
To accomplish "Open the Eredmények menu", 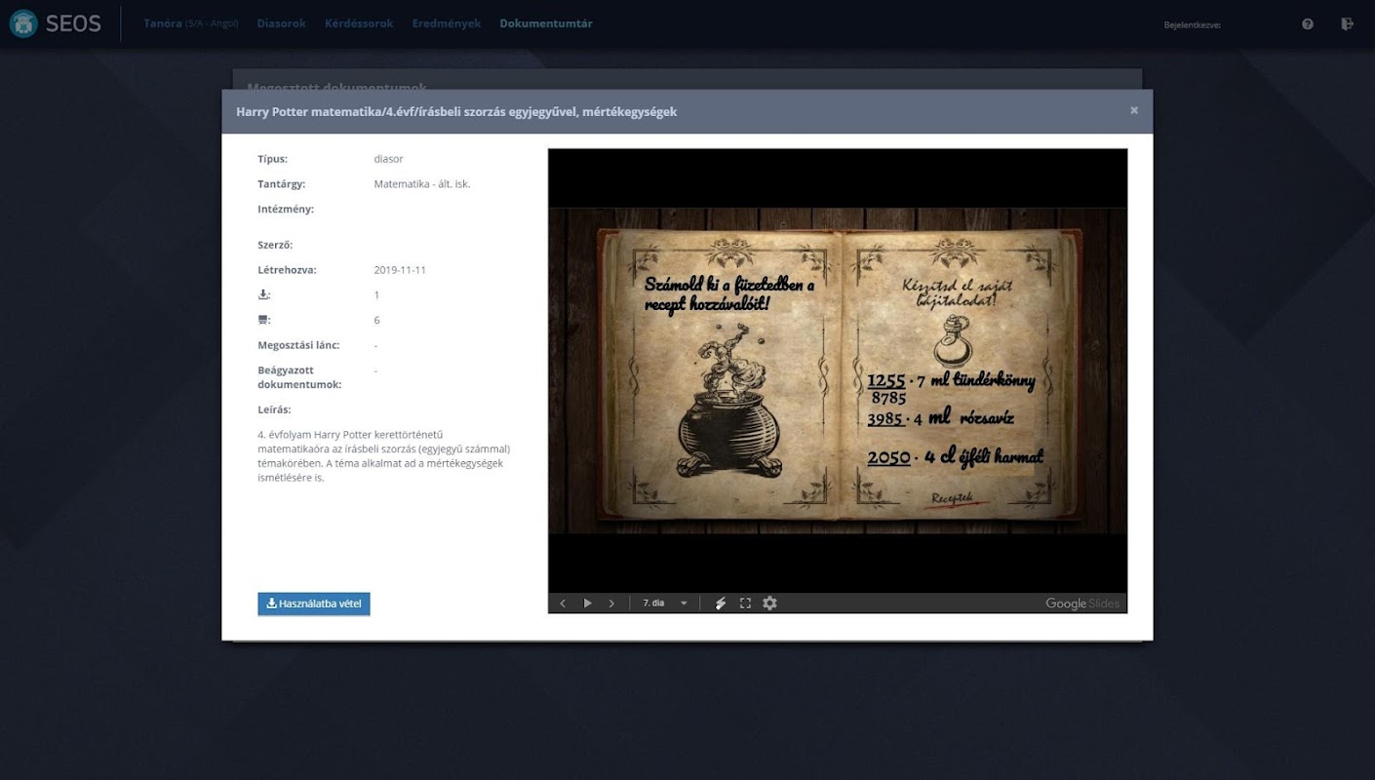I will click(447, 23).
